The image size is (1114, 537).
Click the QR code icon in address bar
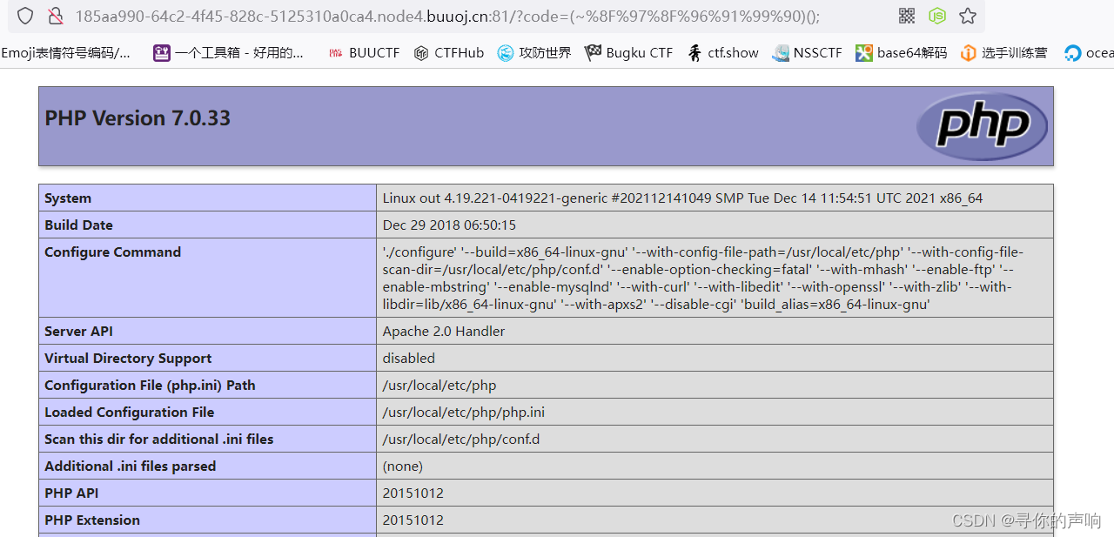point(907,16)
